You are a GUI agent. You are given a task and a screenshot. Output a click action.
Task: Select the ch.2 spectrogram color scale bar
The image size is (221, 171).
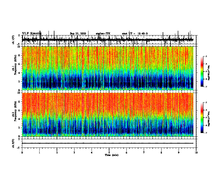(202, 118)
